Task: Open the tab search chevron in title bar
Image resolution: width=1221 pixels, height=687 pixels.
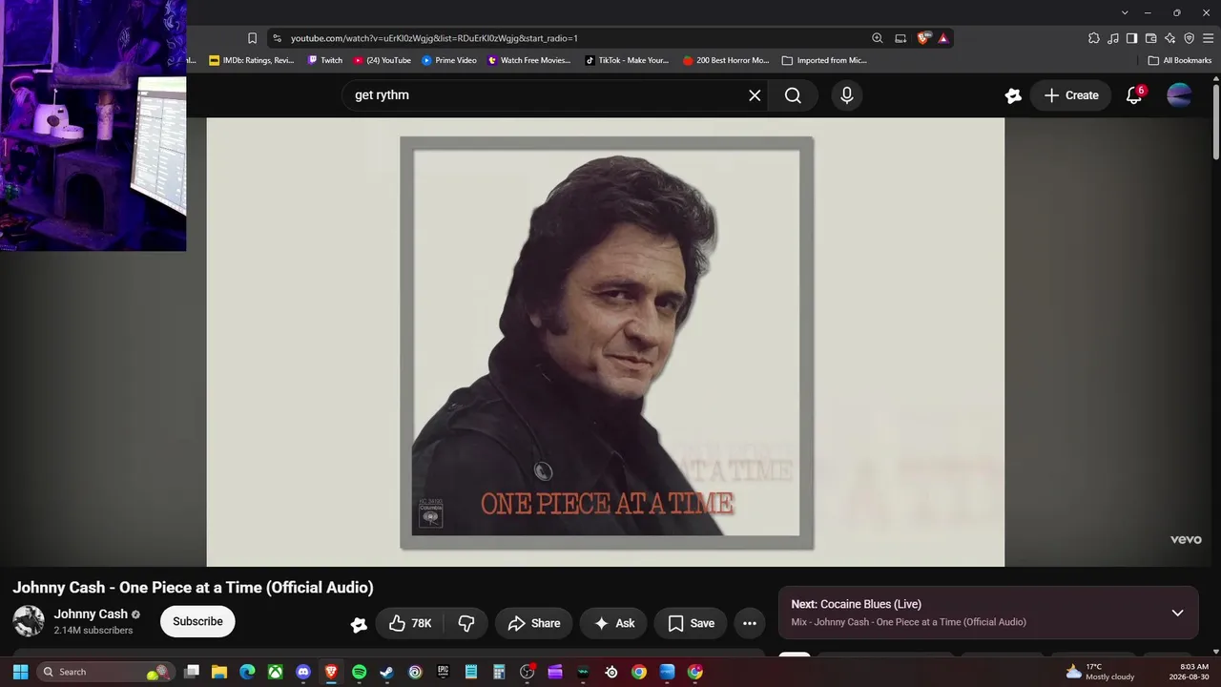Action: [1125, 12]
